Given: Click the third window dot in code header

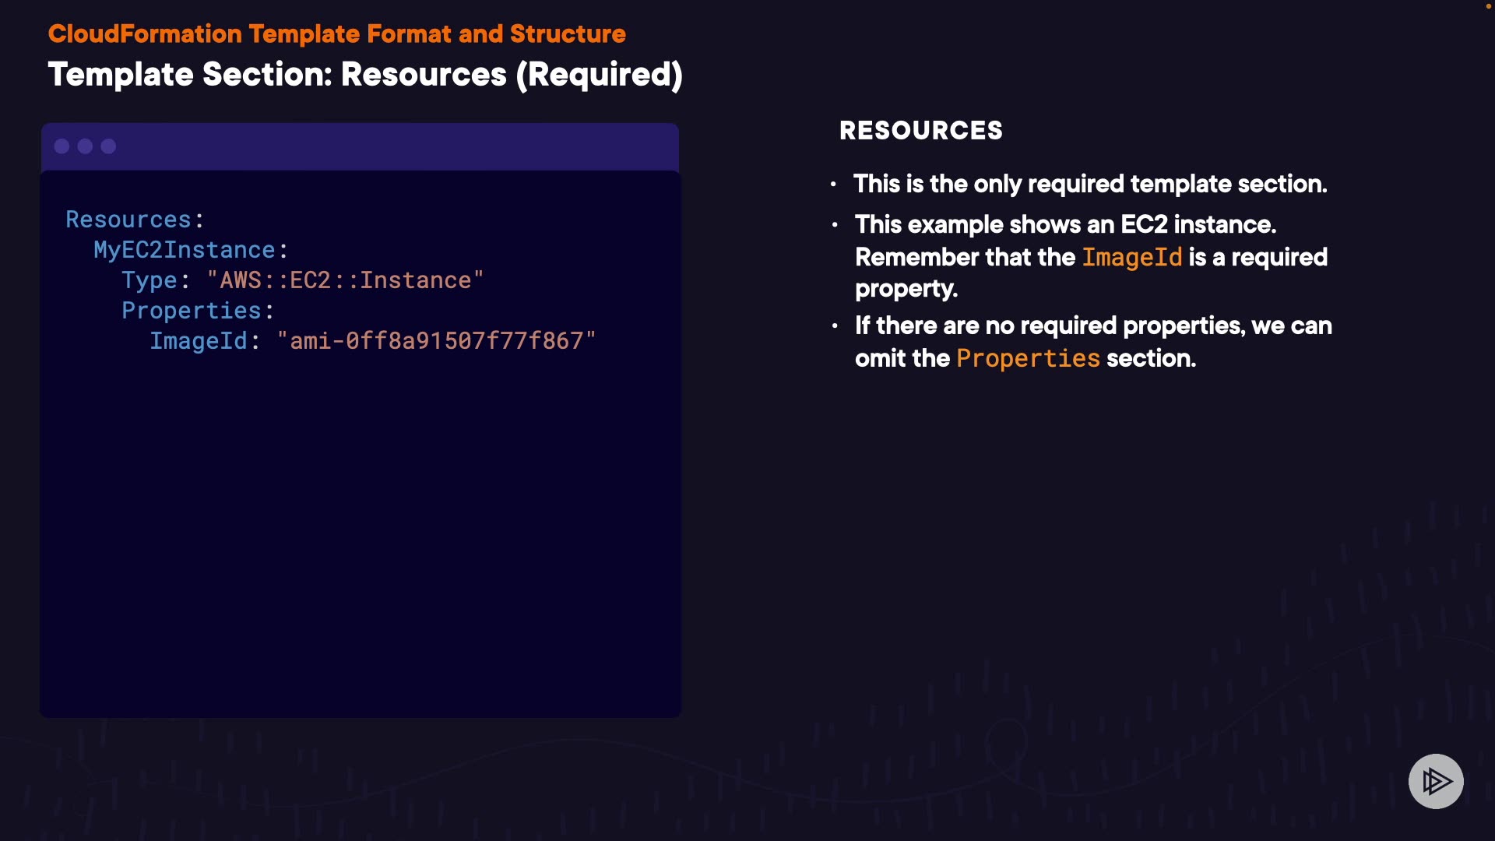Looking at the screenshot, I should click(108, 146).
